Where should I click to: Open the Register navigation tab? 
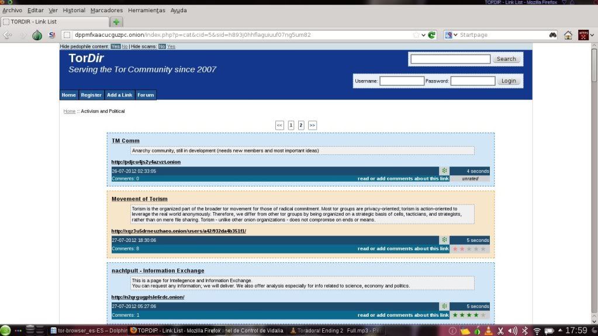coord(91,95)
